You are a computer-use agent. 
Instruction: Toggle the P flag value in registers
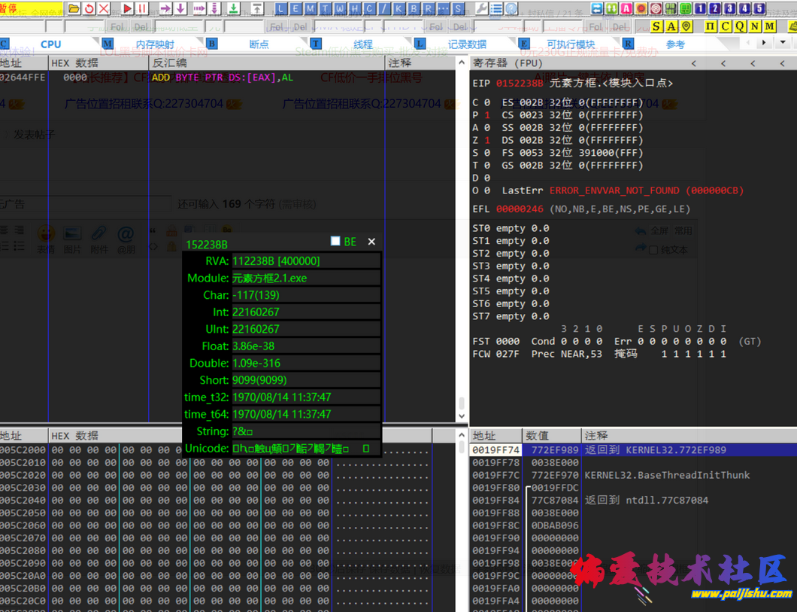487,115
